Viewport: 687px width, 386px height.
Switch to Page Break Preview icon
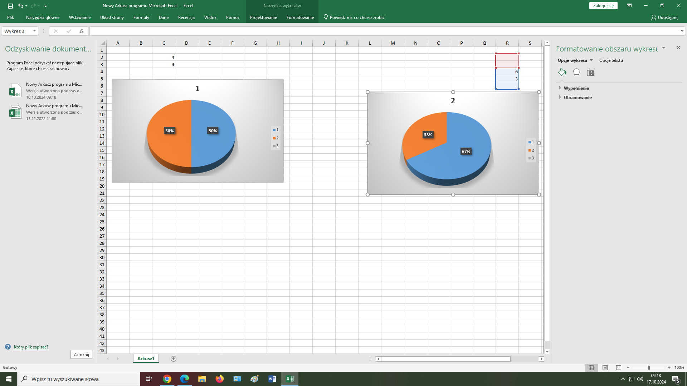pyautogui.click(x=619, y=367)
